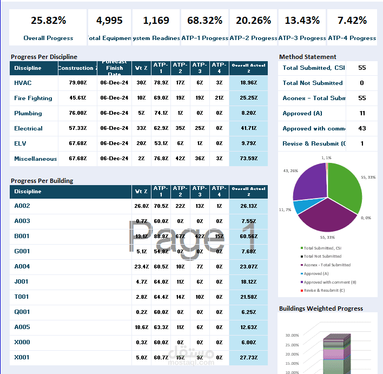
Task: Click HVAC construction value 79.00%
Action: pyautogui.click(x=78, y=83)
